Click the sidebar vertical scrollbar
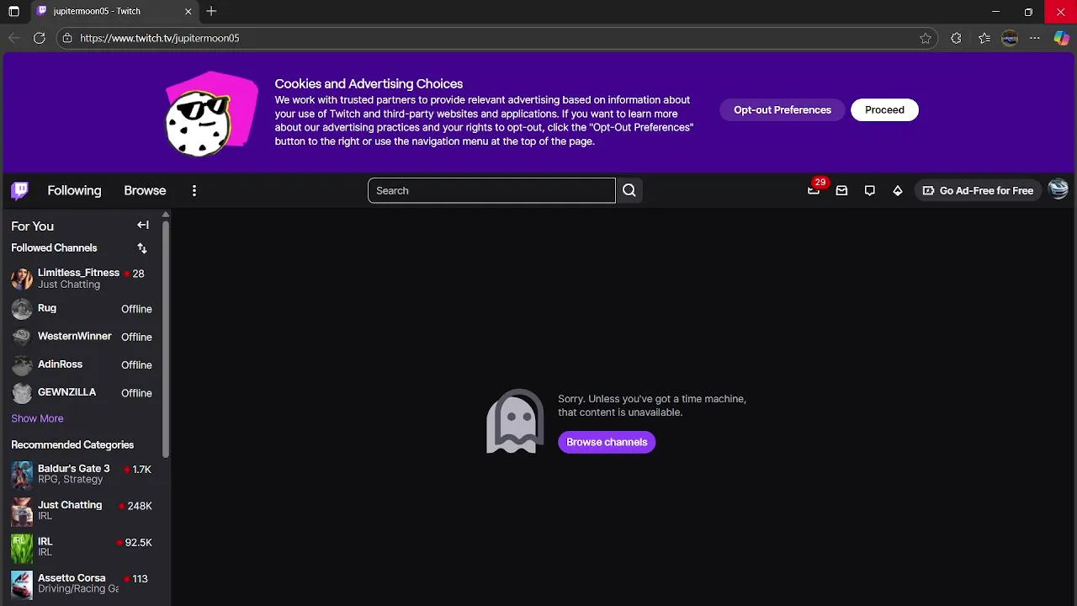The width and height of the screenshot is (1077, 606). [166, 338]
